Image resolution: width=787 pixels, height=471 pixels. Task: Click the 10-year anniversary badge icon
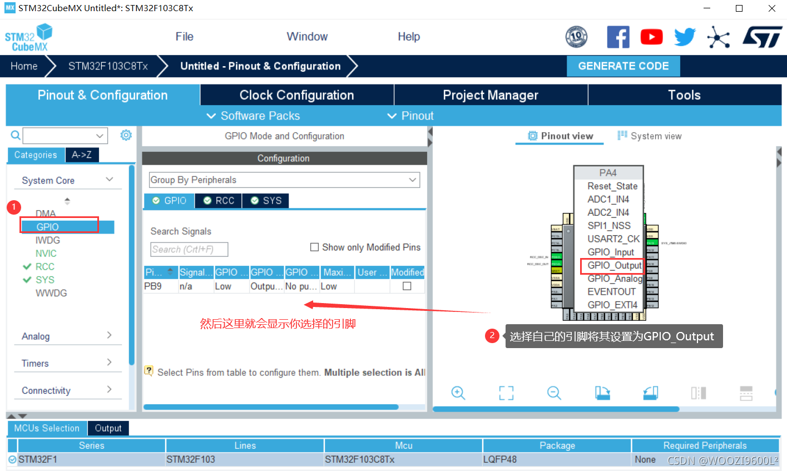click(x=576, y=37)
